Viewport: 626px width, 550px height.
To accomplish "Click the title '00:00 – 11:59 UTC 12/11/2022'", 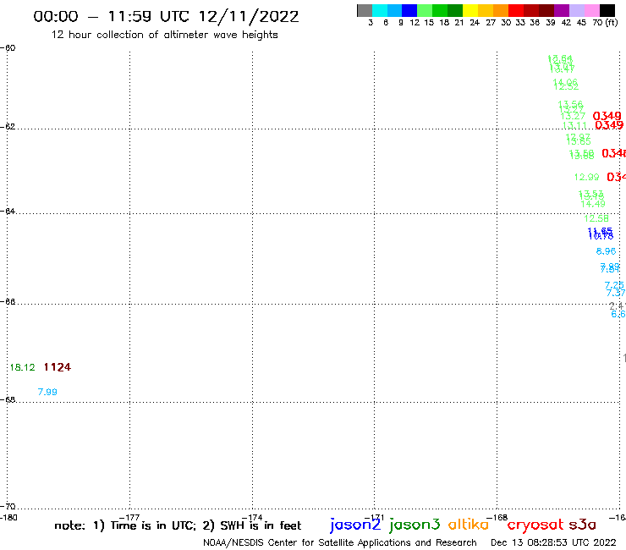I will tap(166, 16).
